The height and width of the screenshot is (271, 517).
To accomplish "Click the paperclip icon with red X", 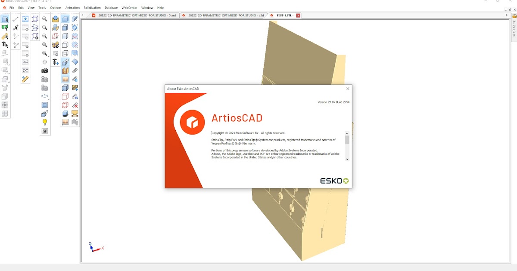I will pos(75,105).
